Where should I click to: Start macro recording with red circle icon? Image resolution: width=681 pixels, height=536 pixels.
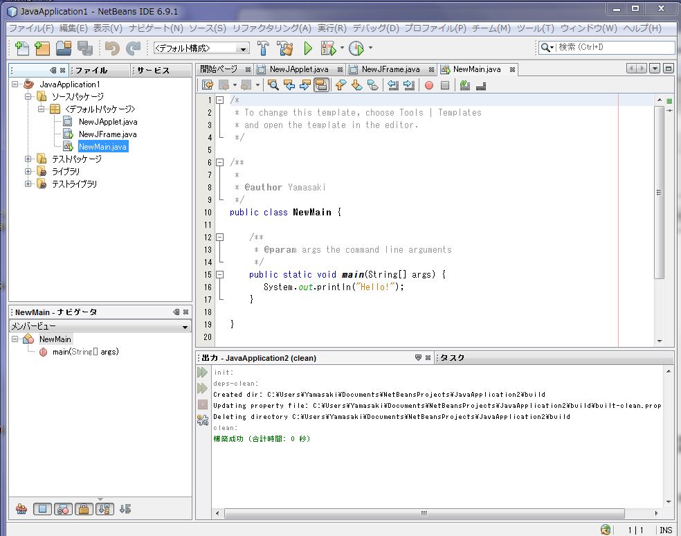click(x=428, y=85)
